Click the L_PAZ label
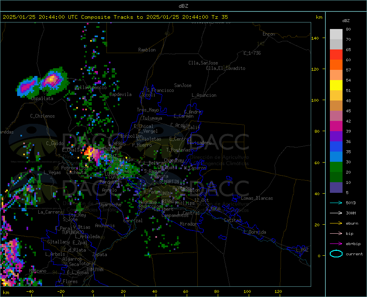 [x=303, y=250]
